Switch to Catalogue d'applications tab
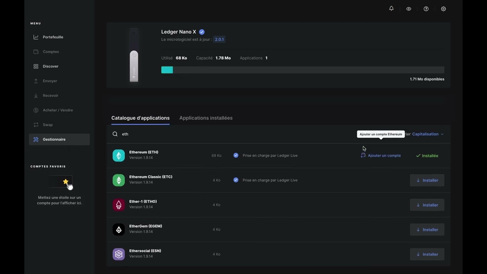This screenshot has width=487, height=274. 140,118
